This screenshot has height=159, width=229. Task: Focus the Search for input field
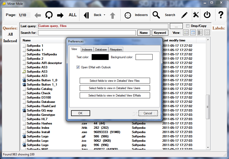click(x=87, y=33)
